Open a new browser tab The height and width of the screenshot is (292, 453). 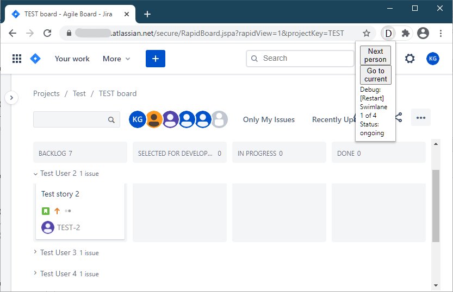click(147, 14)
